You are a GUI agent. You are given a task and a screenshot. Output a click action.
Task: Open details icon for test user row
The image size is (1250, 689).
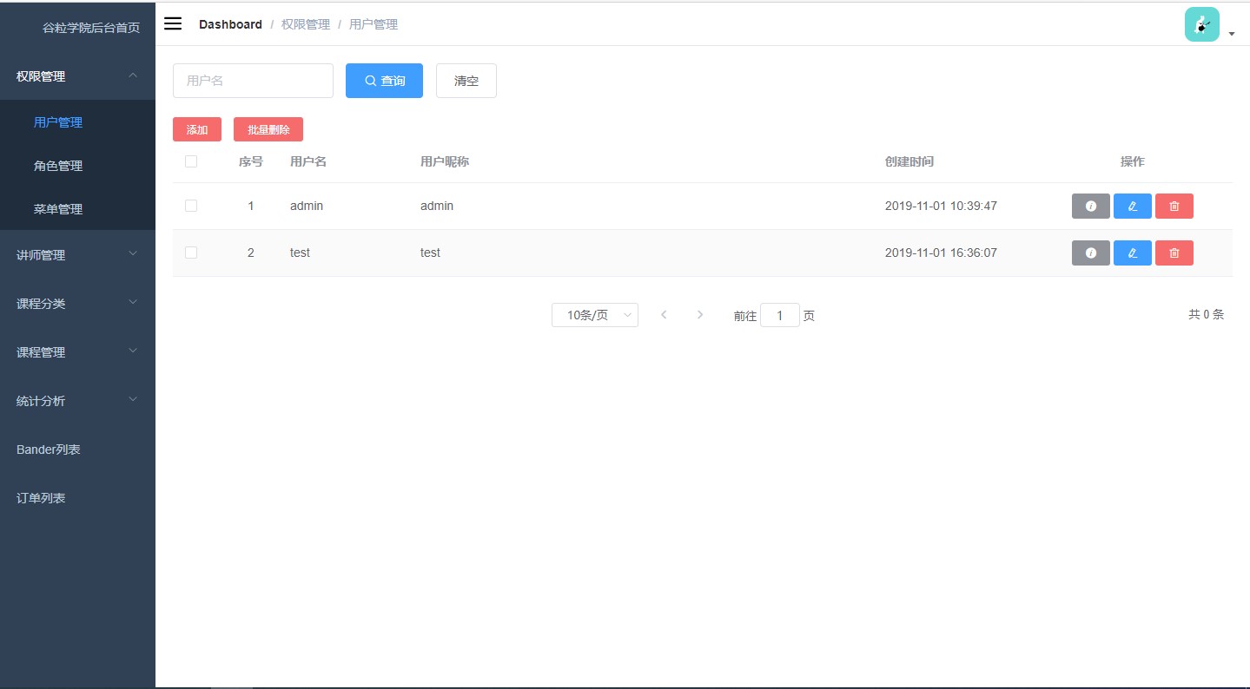1090,253
